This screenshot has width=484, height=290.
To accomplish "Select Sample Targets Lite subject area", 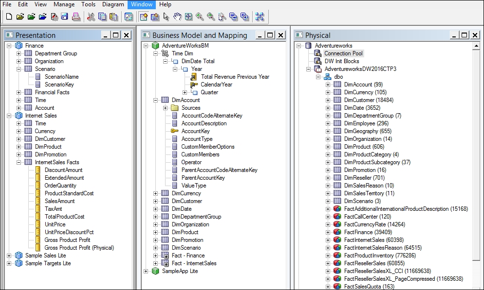I will (48, 263).
